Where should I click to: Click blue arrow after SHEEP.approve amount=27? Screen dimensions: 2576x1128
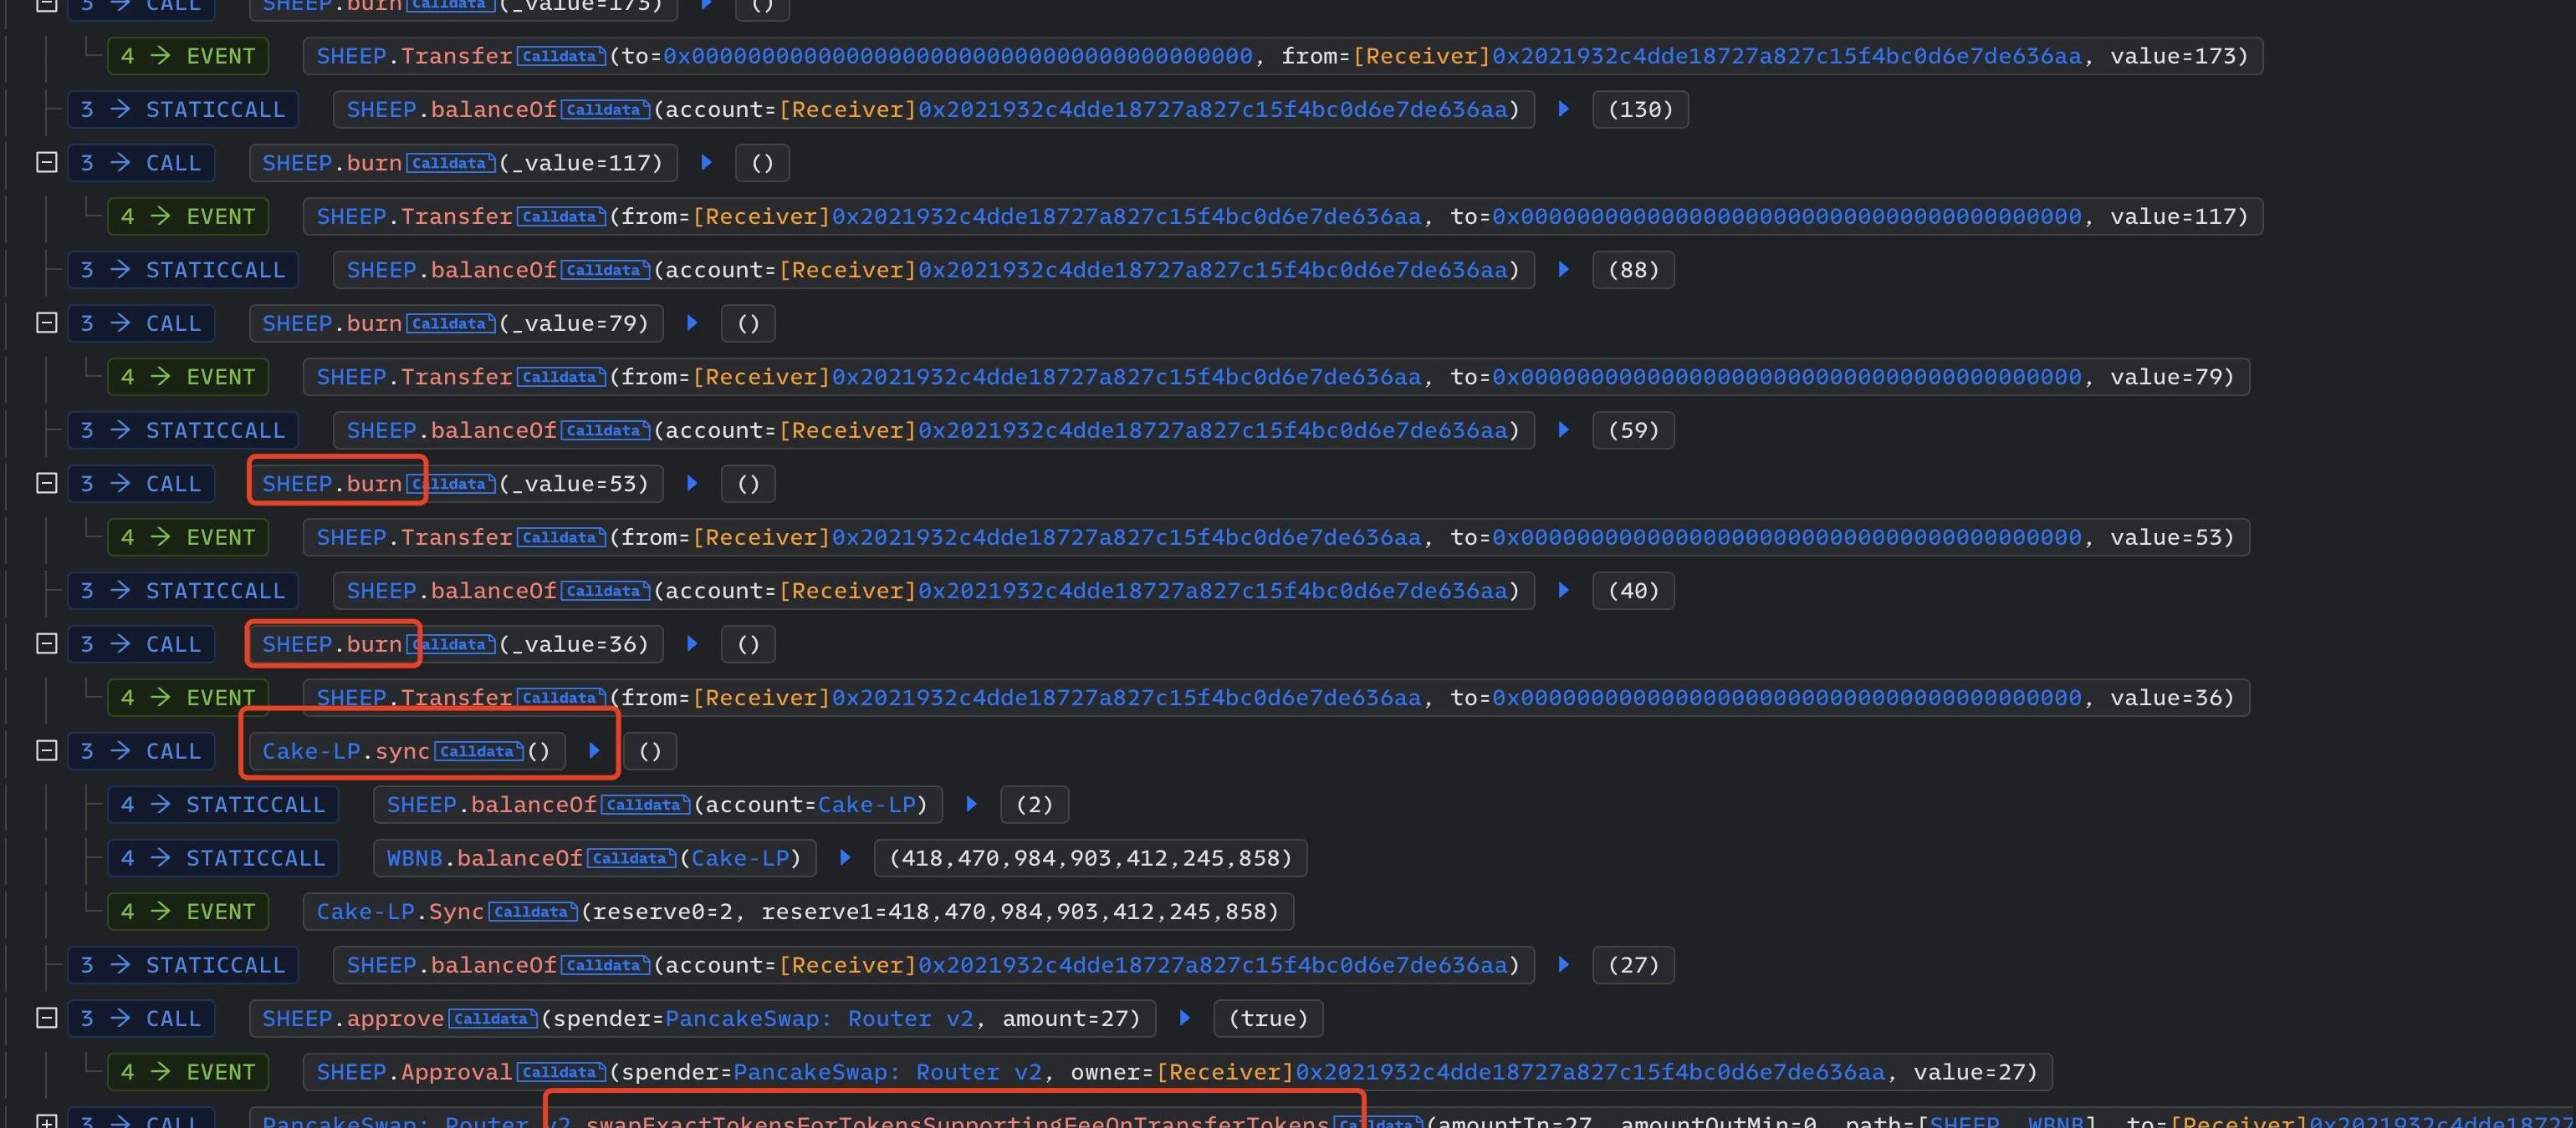click(x=1184, y=1018)
